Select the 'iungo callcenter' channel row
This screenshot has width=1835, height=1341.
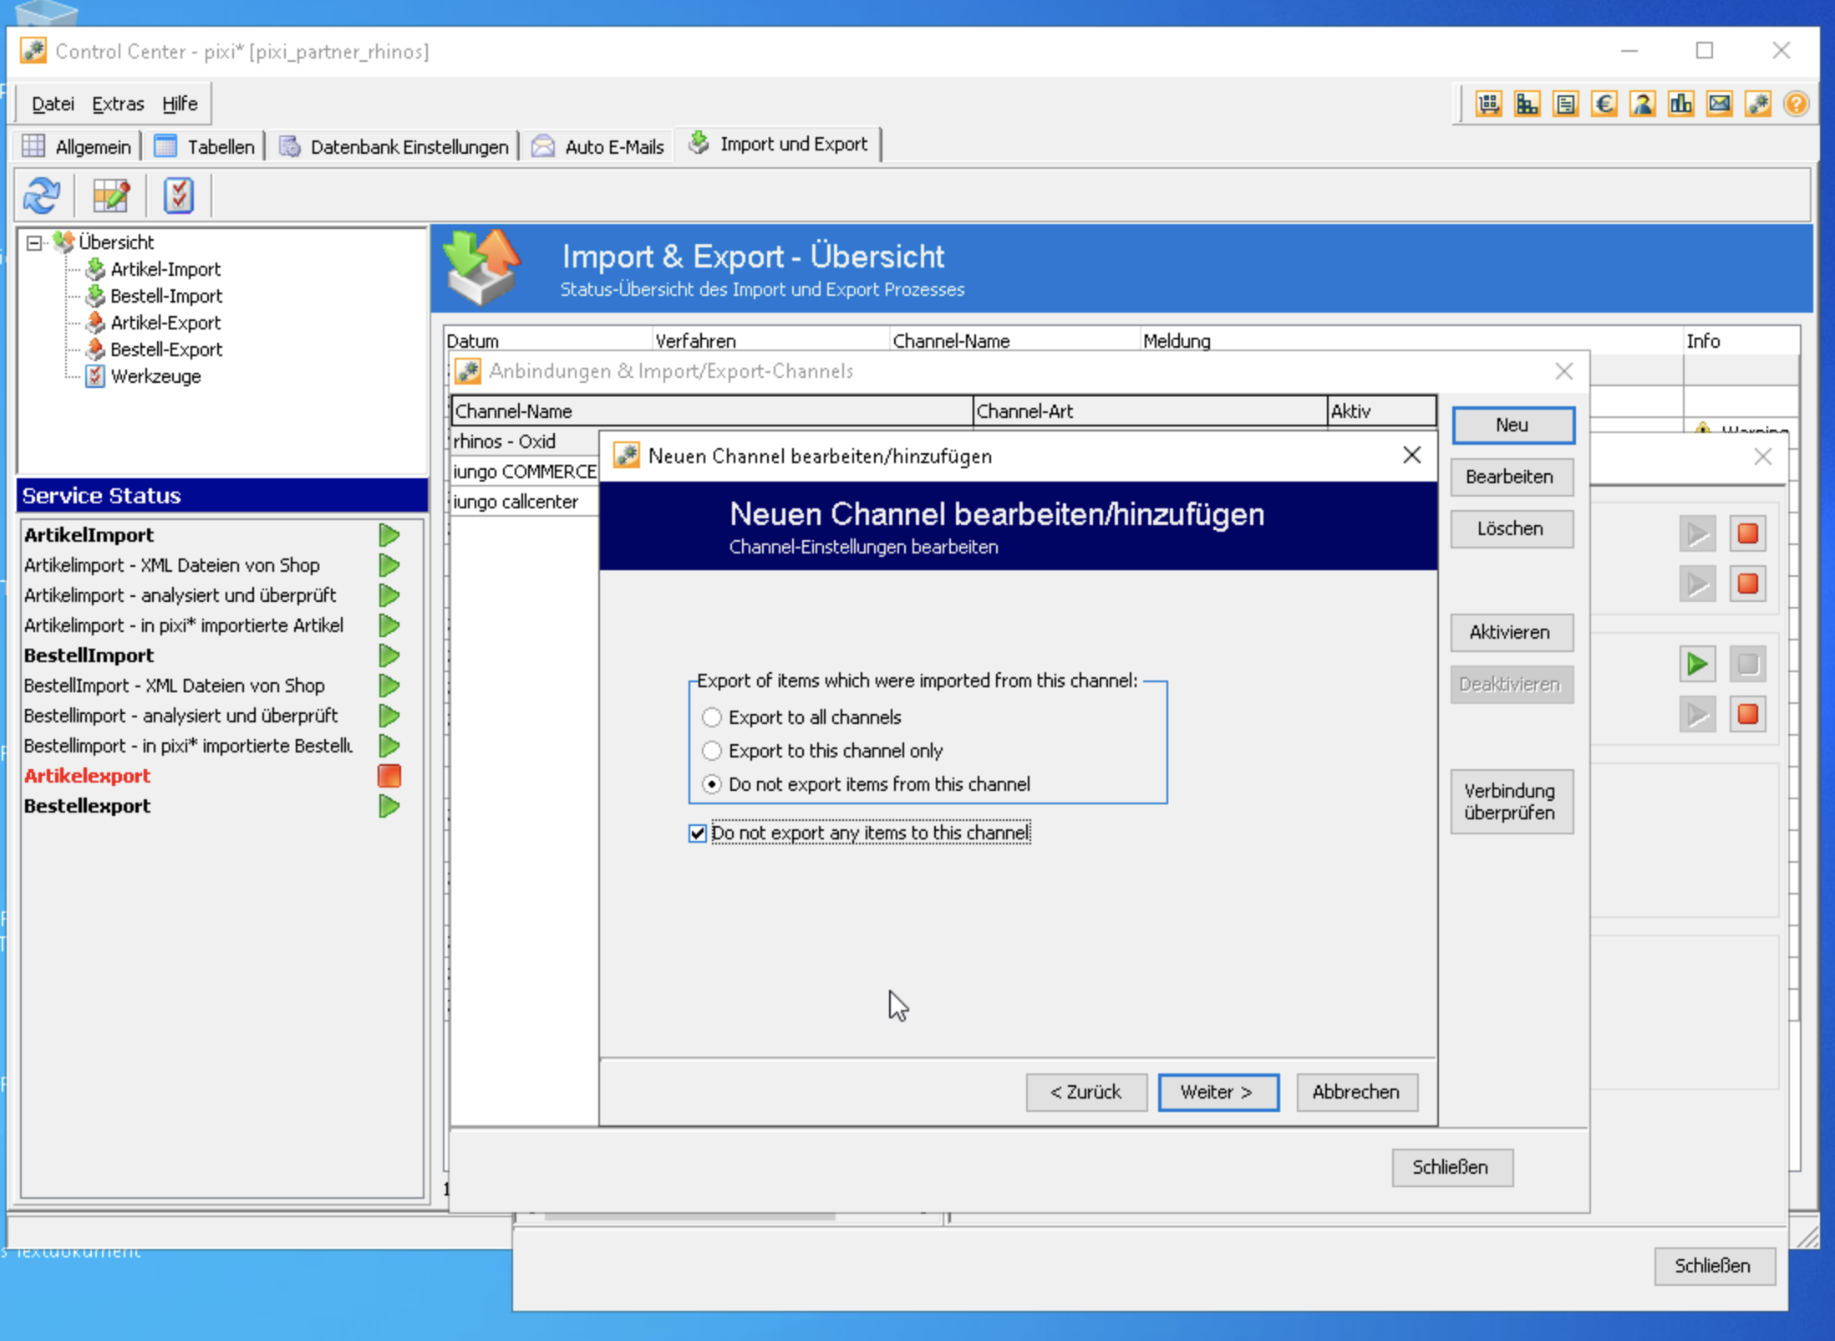pyautogui.click(x=525, y=502)
